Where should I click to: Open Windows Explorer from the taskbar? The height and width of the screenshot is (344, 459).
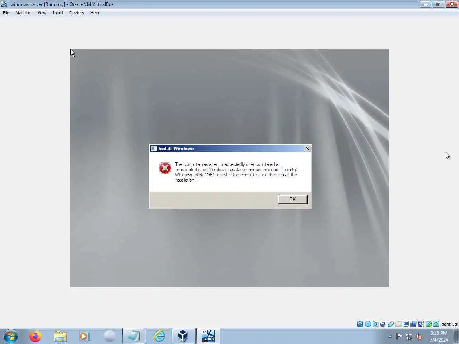[60, 336]
